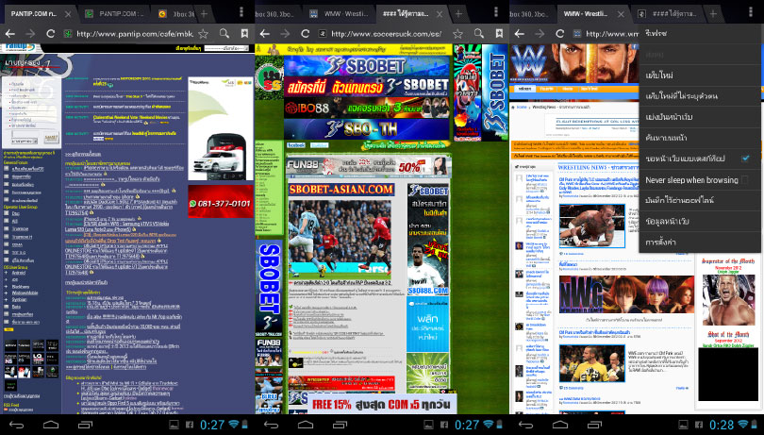Add a new tab in Pantip browser

204,13
